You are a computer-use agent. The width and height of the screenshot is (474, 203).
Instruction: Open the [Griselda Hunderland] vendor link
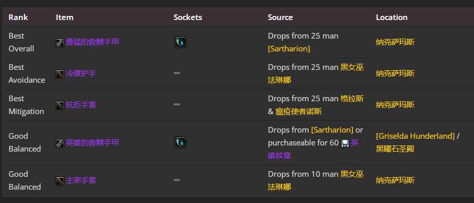click(415, 136)
